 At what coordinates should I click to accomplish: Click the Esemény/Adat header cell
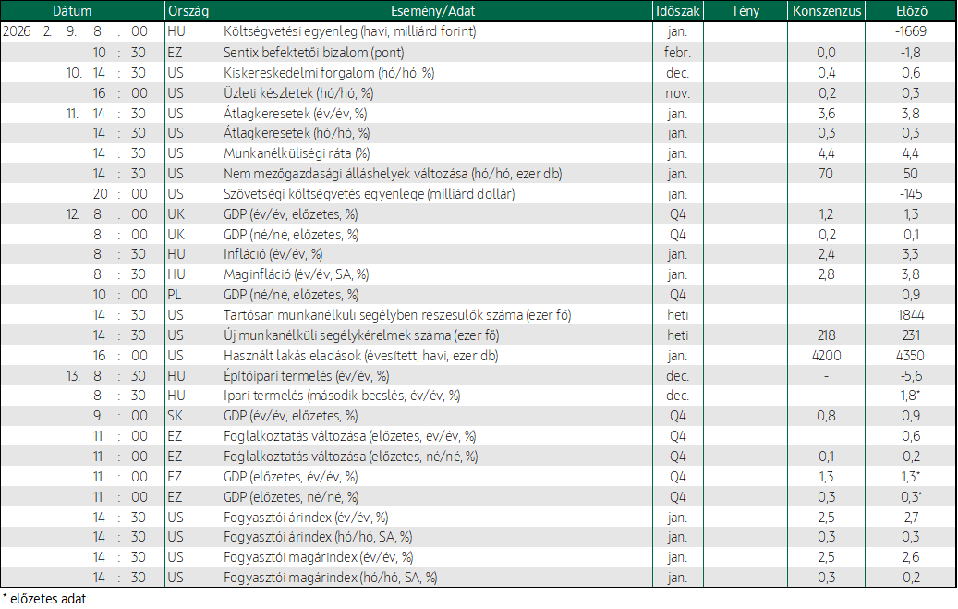point(432,11)
